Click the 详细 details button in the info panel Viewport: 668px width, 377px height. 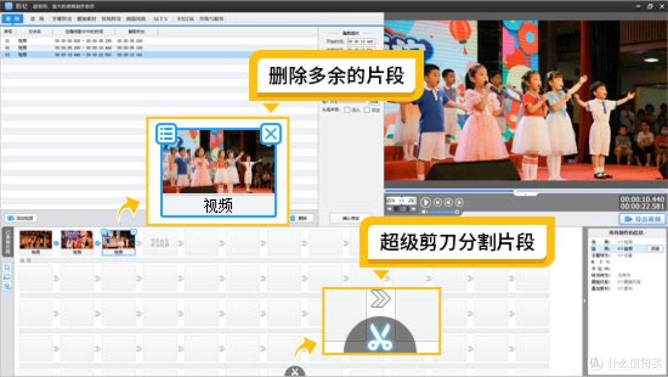coord(655,248)
